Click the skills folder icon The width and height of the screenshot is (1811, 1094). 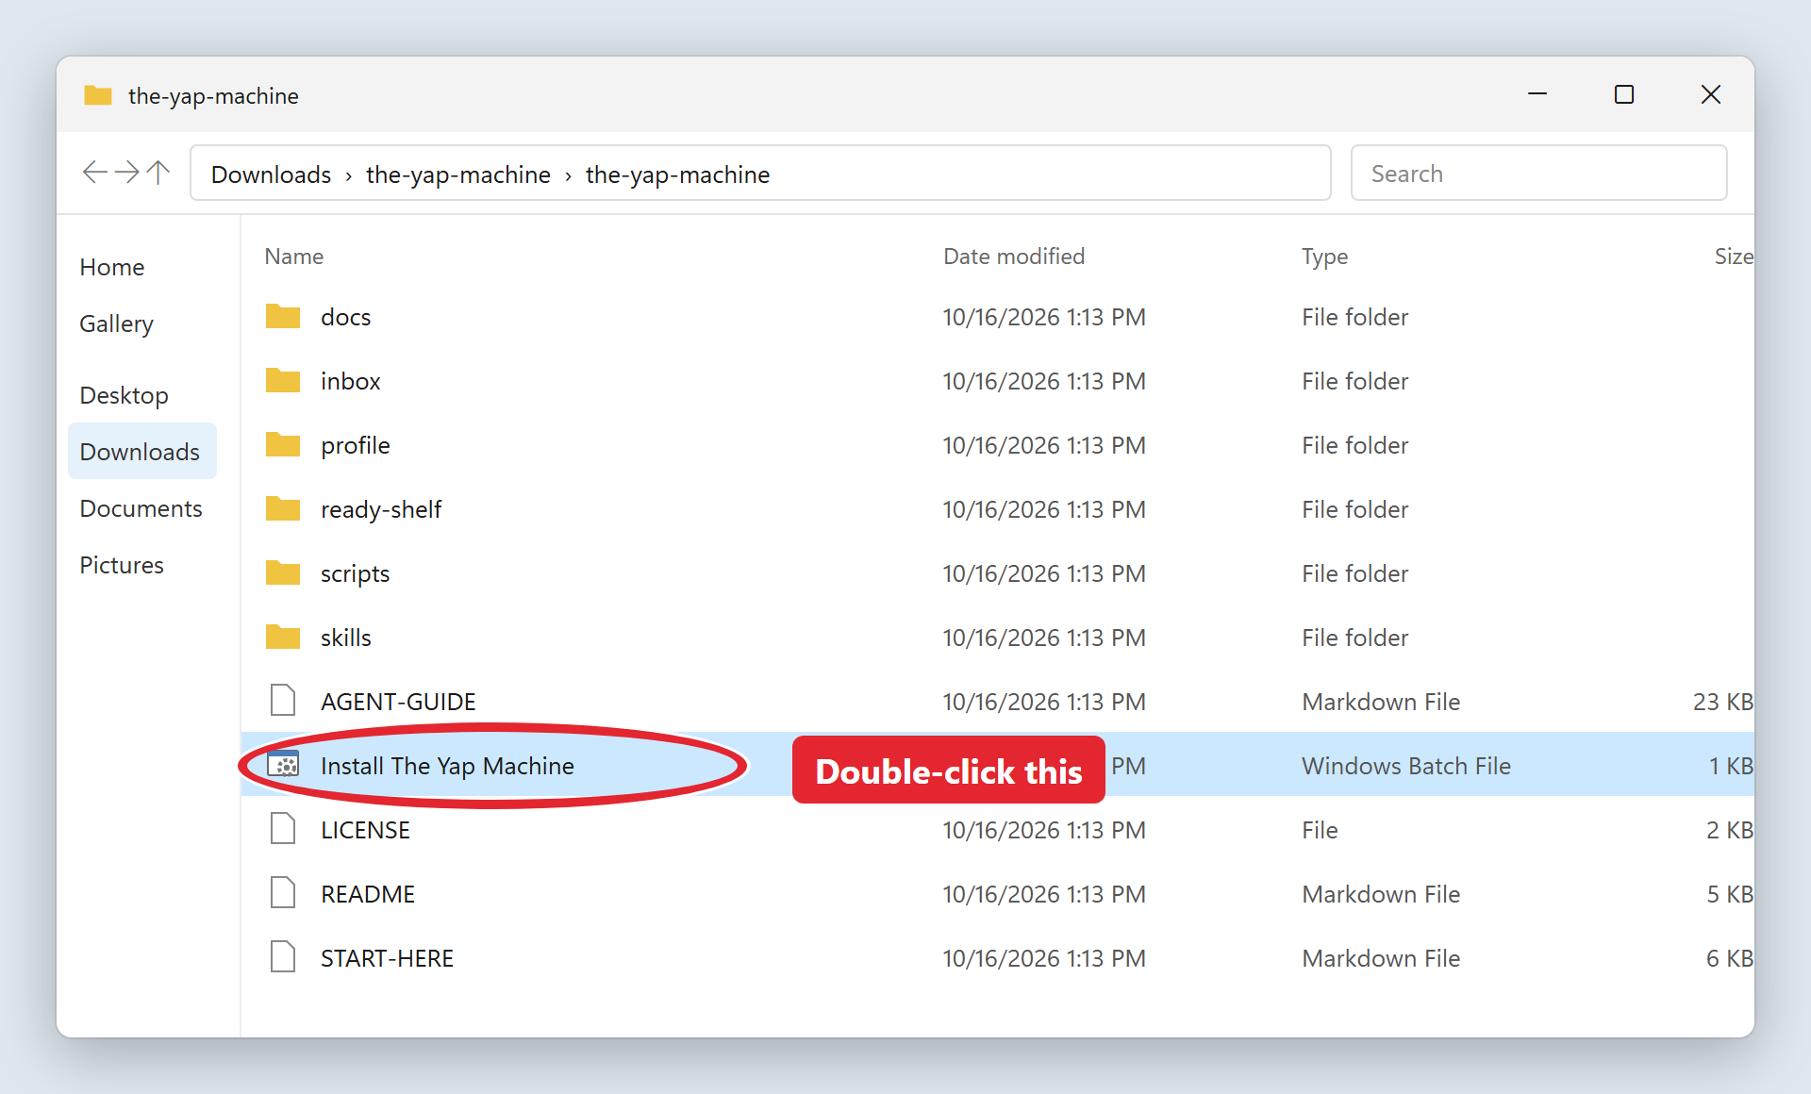point(283,638)
